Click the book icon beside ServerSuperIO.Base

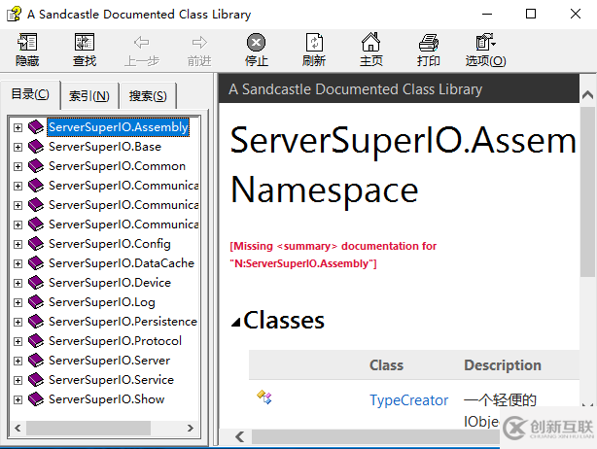tap(36, 147)
